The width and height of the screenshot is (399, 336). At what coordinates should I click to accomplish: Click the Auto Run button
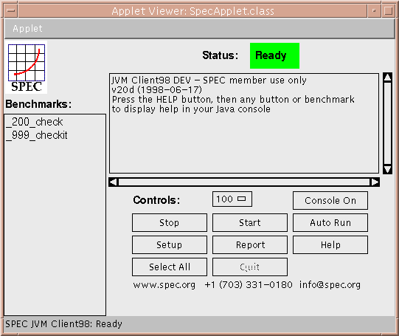[x=330, y=222]
